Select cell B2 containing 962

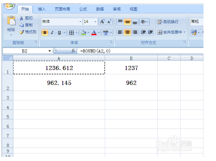pyautogui.click(x=131, y=83)
